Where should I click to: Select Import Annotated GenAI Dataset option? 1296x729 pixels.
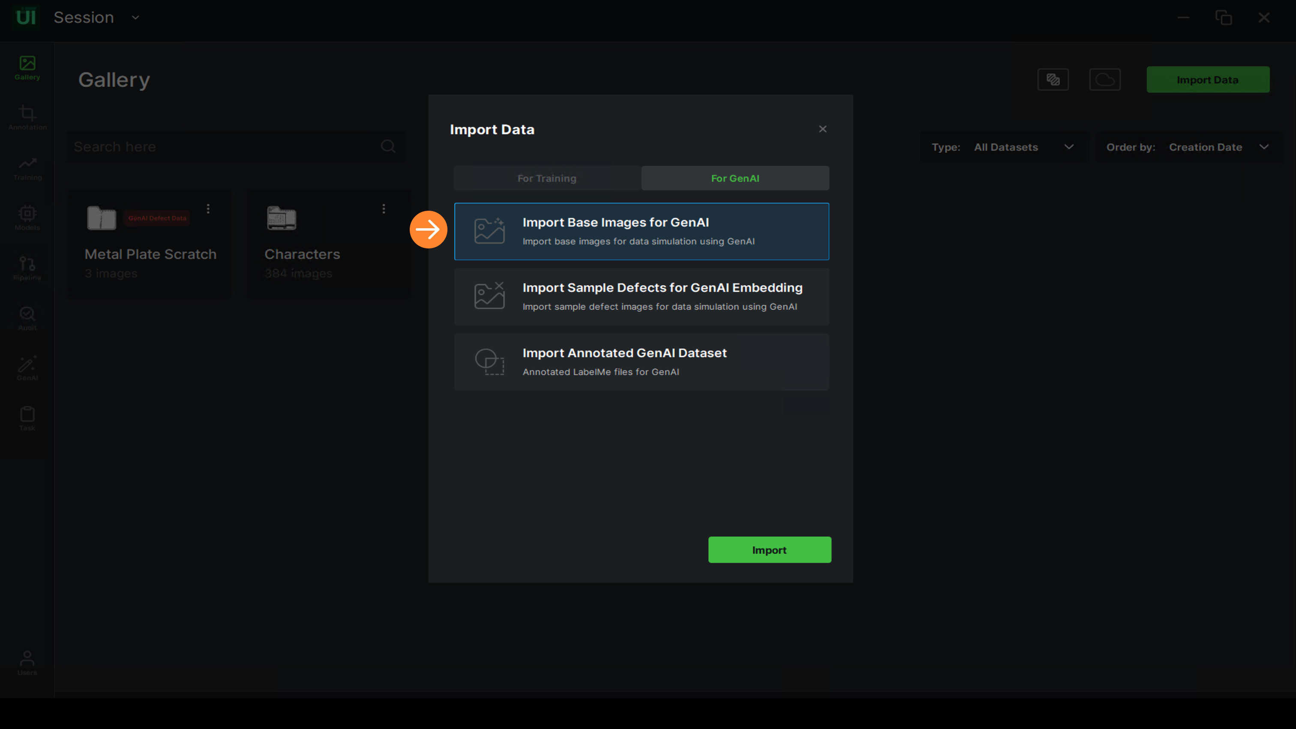(x=641, y=362)
